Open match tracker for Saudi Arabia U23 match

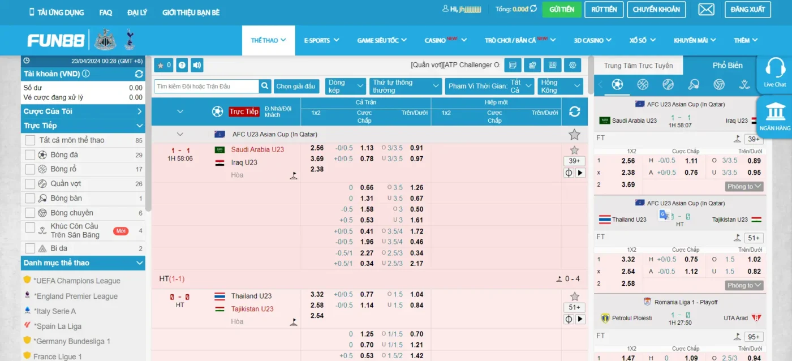569,173
